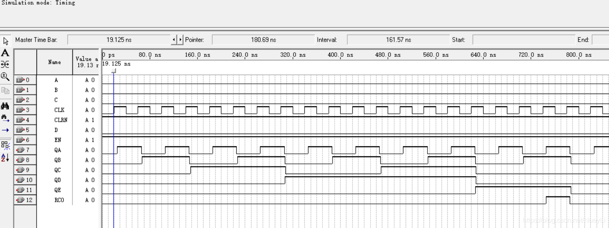Click CLRN value cell A 1
609x228 pixels.
coord(89,120)
